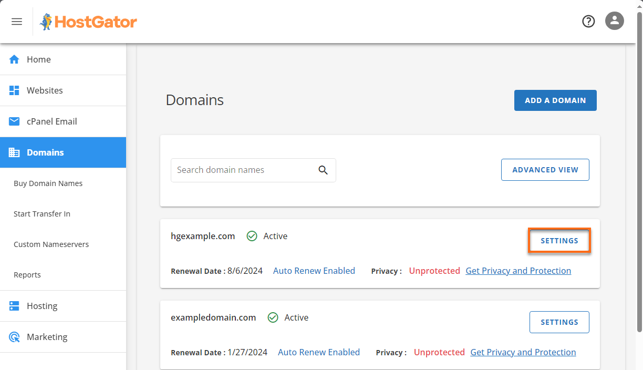Viewport: 643px width, 370px height.
Task: Click the Marketing megaphone icon
Action: (x=14, y=337)
